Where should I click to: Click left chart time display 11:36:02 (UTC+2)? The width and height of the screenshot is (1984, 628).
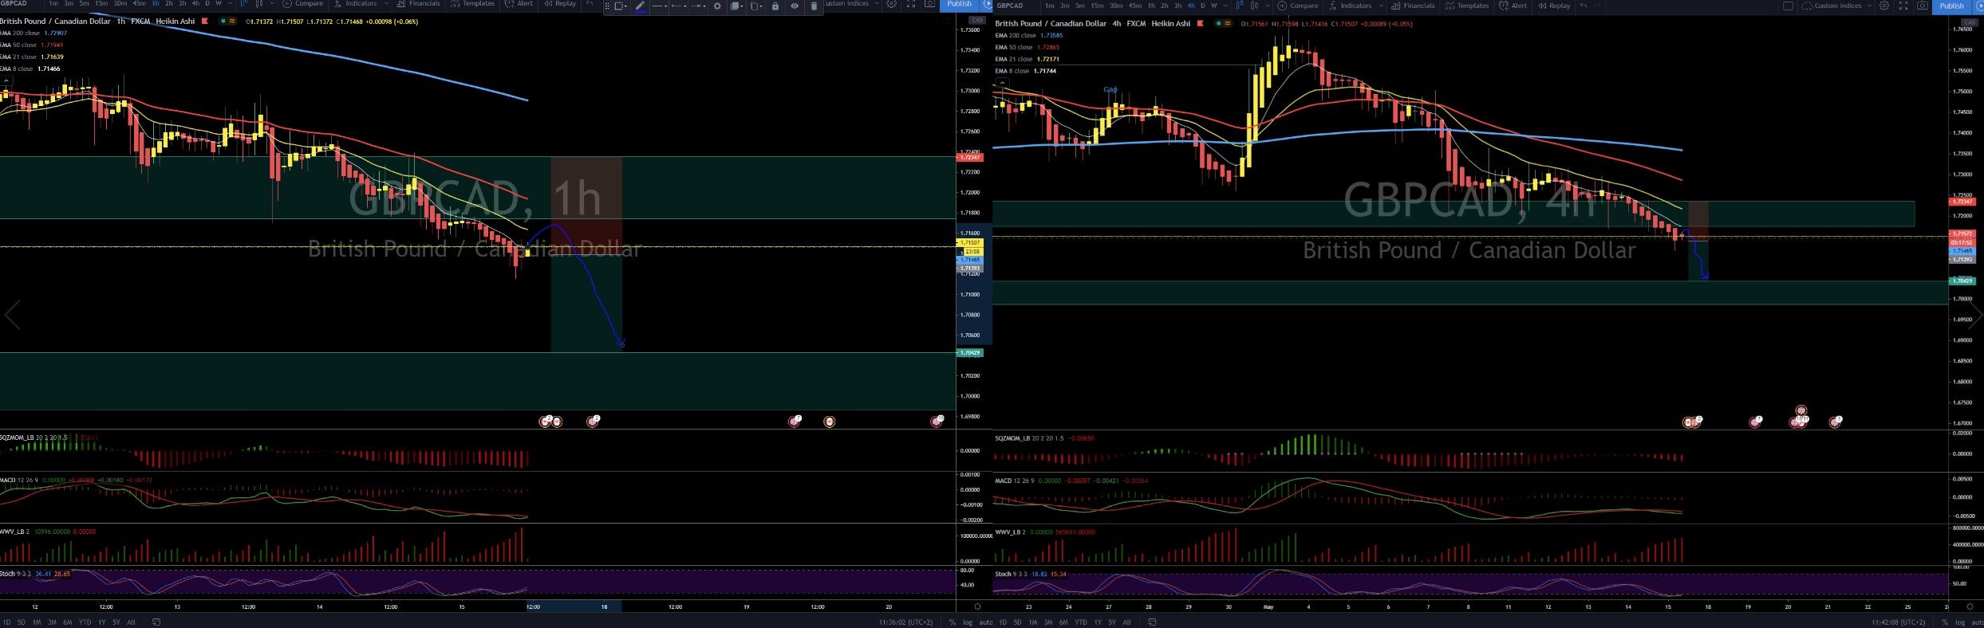905,622
